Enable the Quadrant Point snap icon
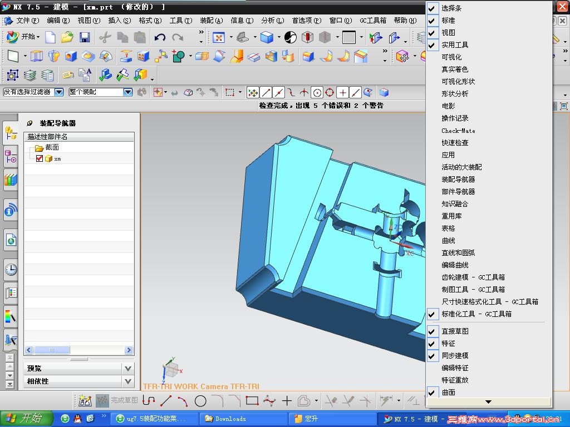This screenshot has height=427, width=570. [x=330, y=93]
